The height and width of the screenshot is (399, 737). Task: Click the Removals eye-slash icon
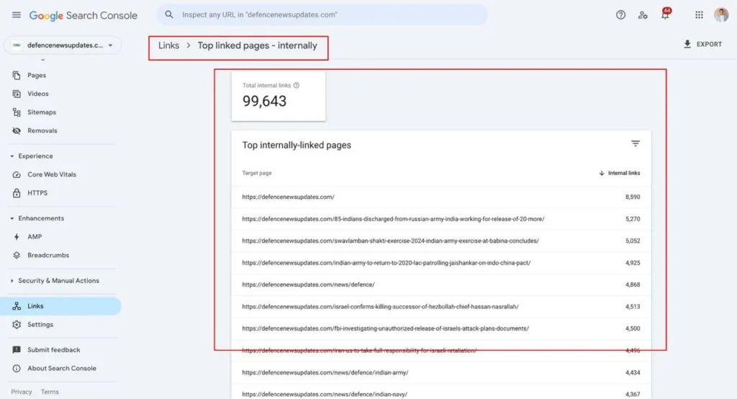tap(17, 131)
